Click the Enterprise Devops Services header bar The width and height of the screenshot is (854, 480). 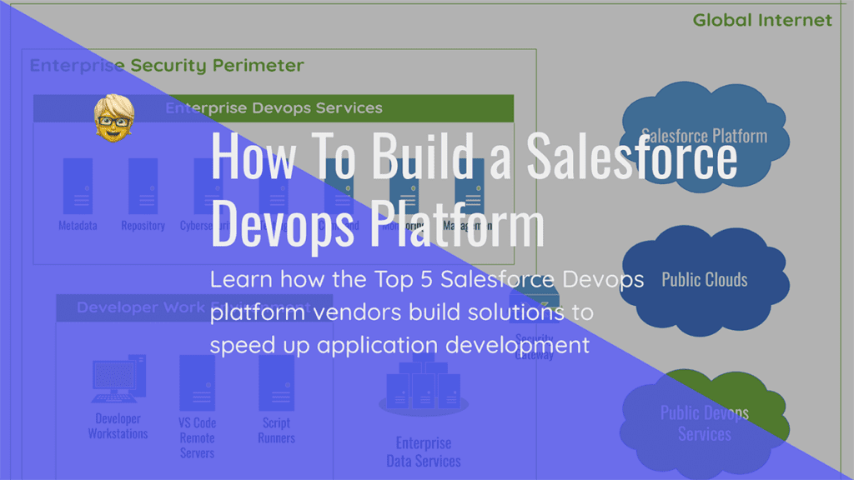(x=274, y=108)
